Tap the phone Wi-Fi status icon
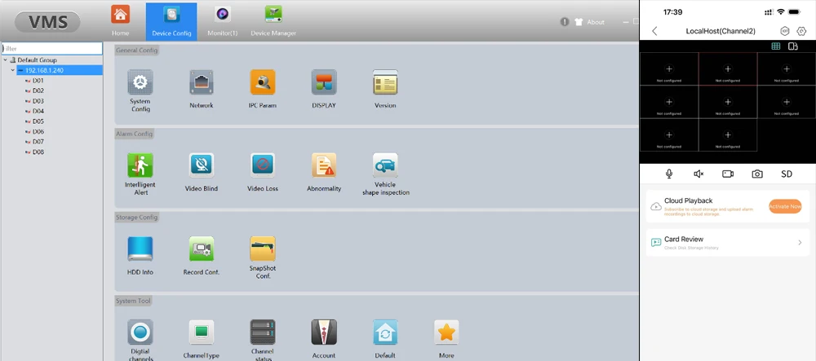 coord(781,12)
